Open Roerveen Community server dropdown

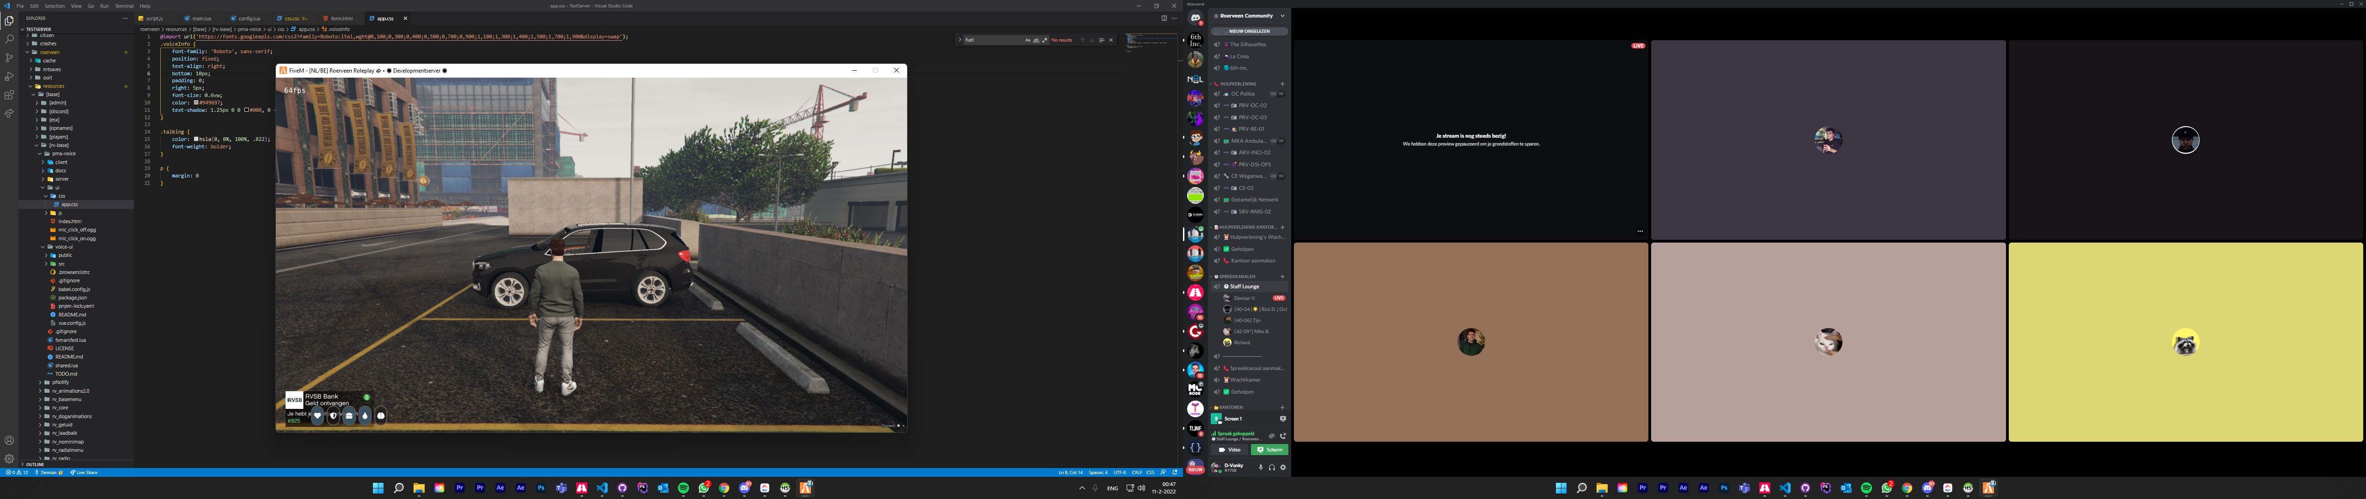[x=1282, y=16]
